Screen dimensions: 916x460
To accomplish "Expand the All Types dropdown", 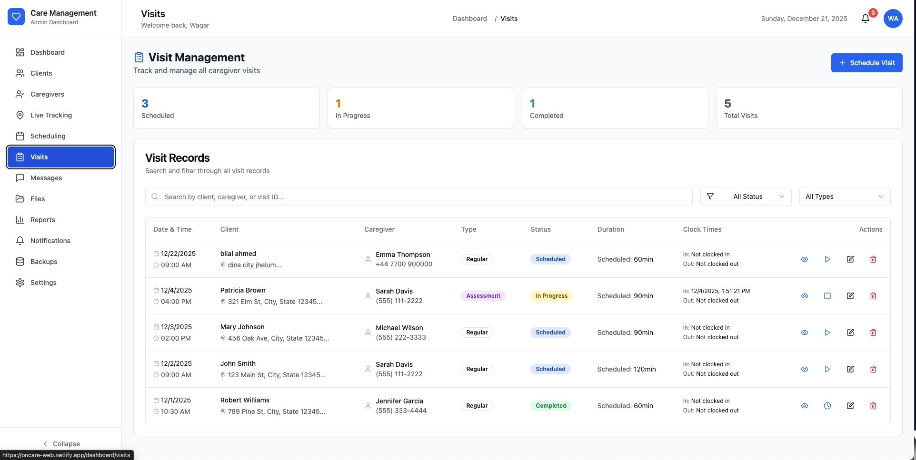I will 845,196.
